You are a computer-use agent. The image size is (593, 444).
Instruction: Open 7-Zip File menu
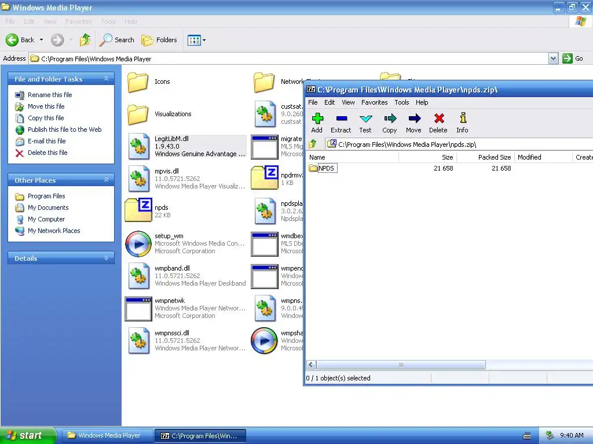click(313, 102)
